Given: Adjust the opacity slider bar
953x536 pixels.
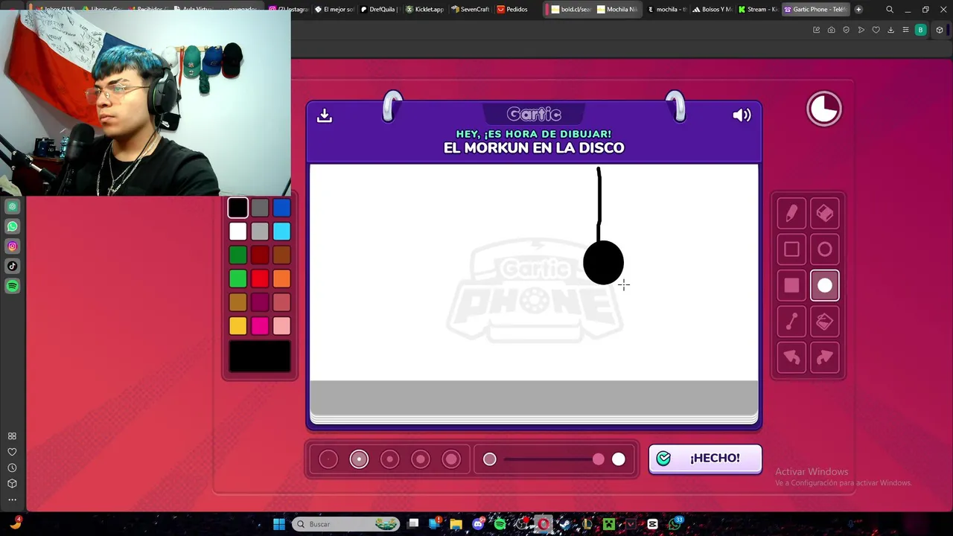Looking at the screenshot, I should (554, 459).
